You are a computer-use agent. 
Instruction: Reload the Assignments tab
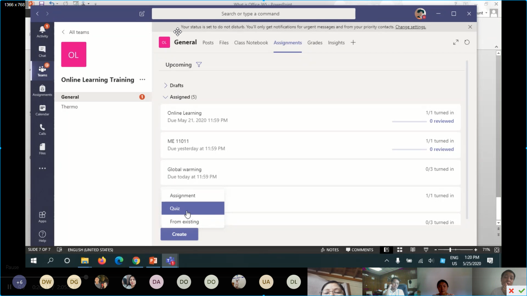[x=467, y=42]
